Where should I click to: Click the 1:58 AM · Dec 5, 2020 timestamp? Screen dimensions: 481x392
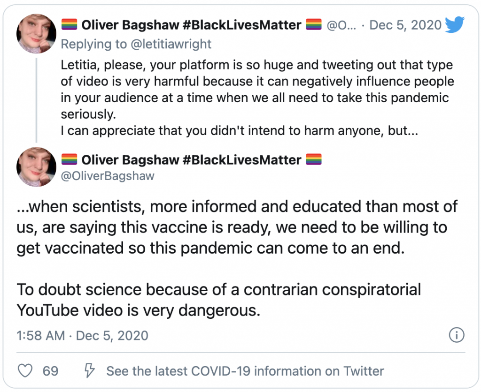[82, 335]
